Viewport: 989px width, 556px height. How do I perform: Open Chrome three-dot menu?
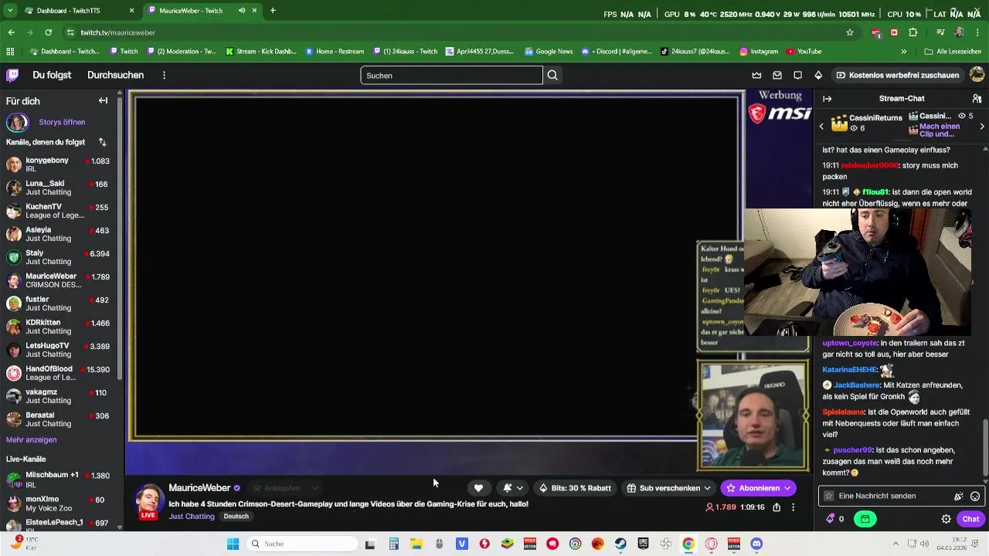click(x=977, y=32)
